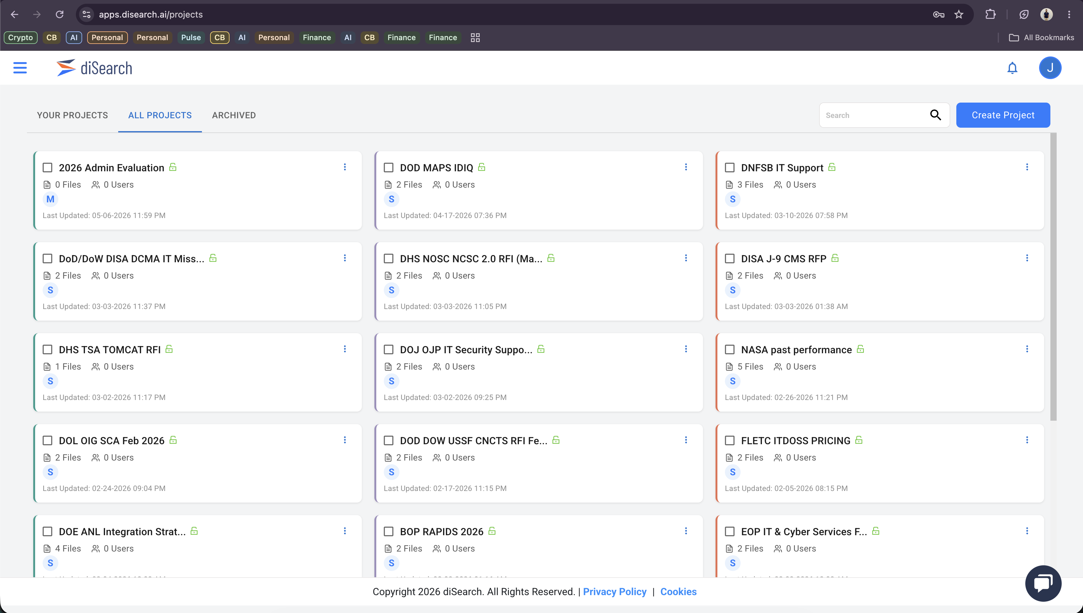Open three-dot menu for DOJ OJP IT Security
This screenshot has height=613, width=1083.
[x=686, y=349]
